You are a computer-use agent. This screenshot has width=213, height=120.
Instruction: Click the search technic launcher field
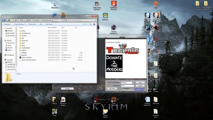click(x=81, y=20)
